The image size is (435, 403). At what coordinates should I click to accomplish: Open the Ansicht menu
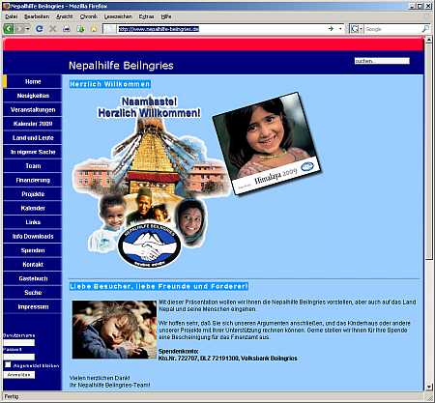point(64,16)
